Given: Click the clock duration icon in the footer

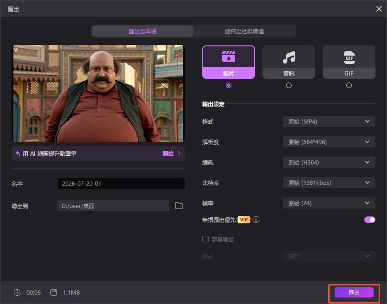Looking at the screenshot, I should (x=17, y=292).
